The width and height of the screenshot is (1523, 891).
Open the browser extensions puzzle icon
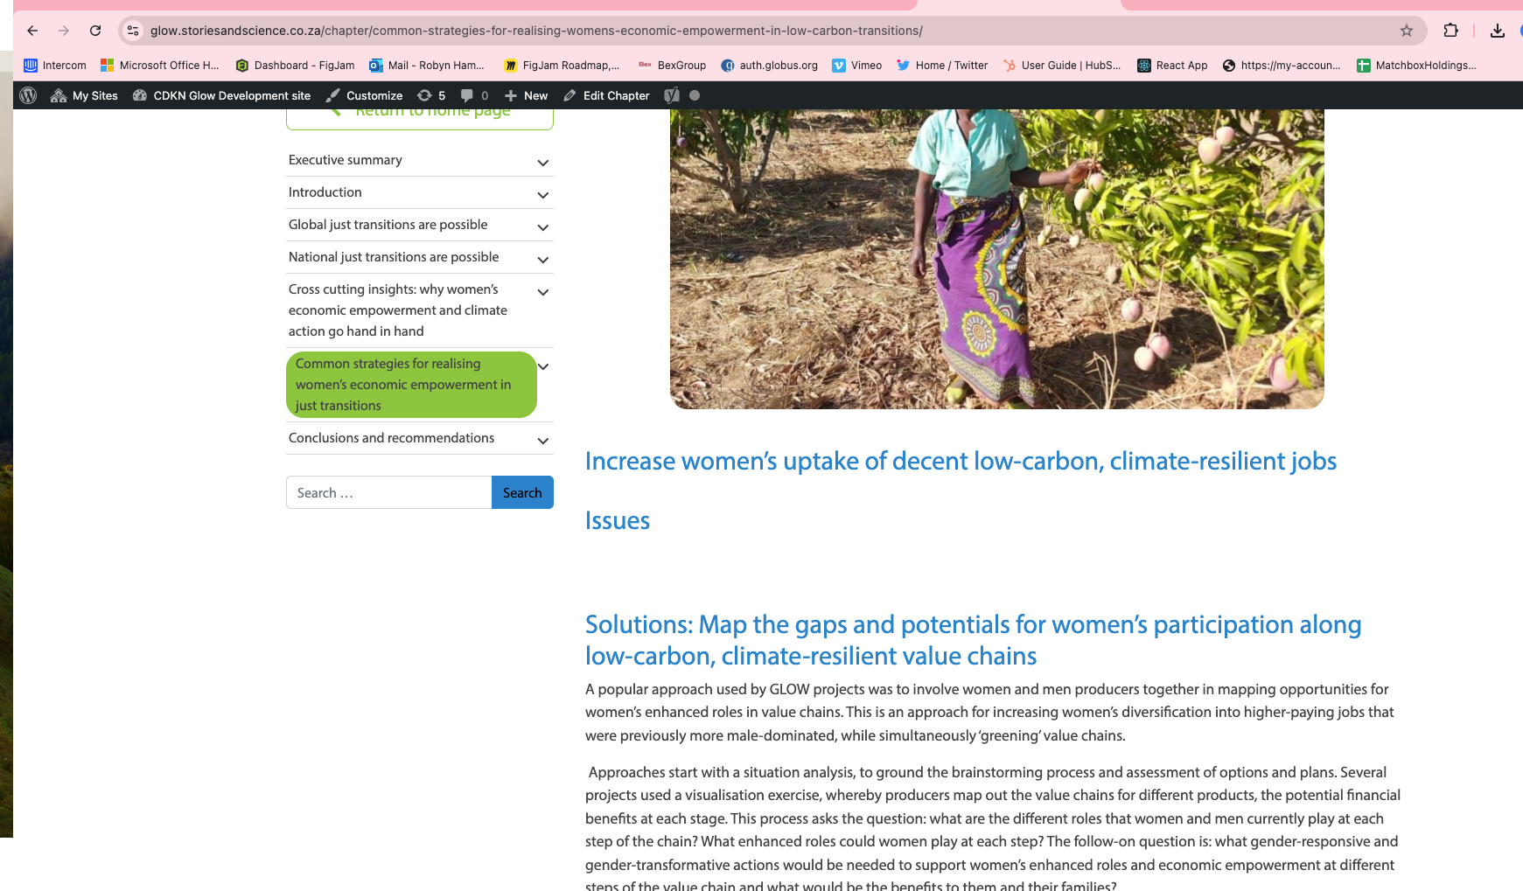pyautogui.click(x=1450, y=31)
